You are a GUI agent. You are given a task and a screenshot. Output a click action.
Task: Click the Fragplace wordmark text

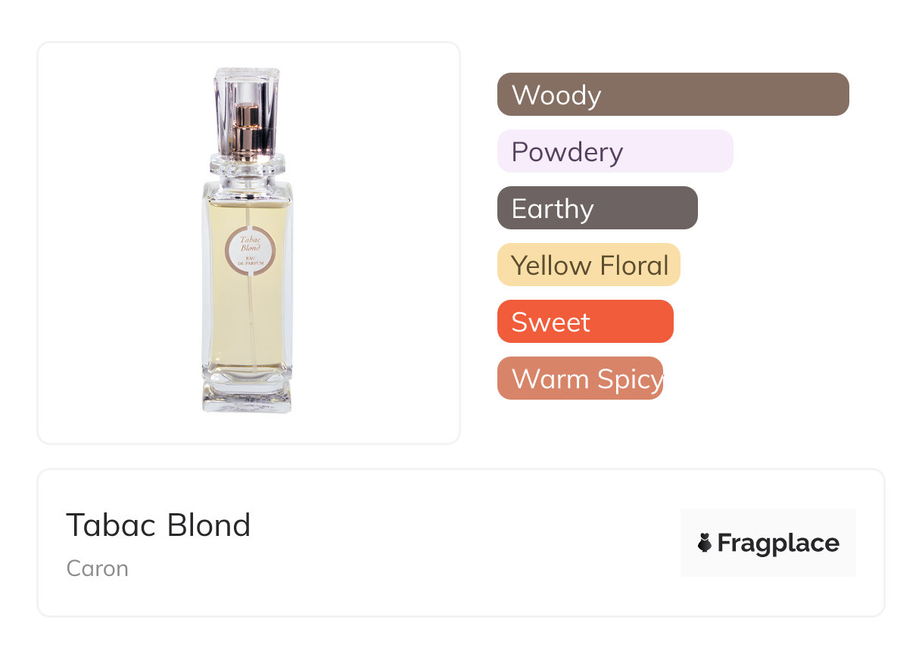coord(778,543)
